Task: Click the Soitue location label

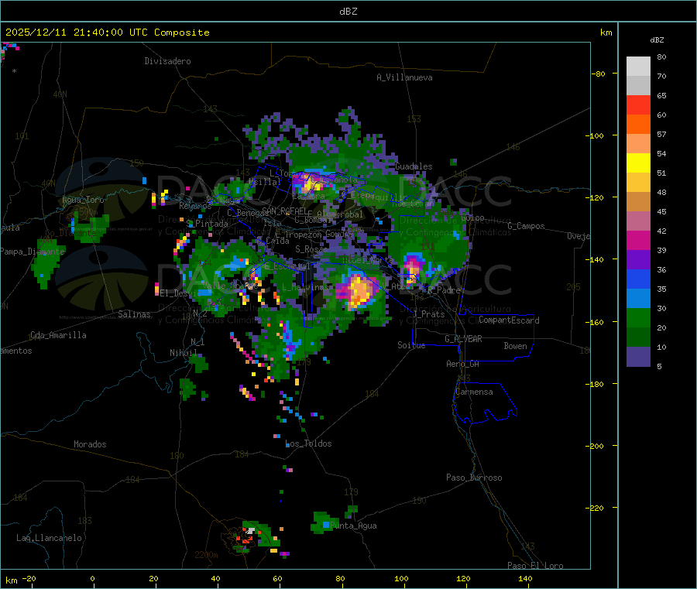Action: [x=411, y=345]
